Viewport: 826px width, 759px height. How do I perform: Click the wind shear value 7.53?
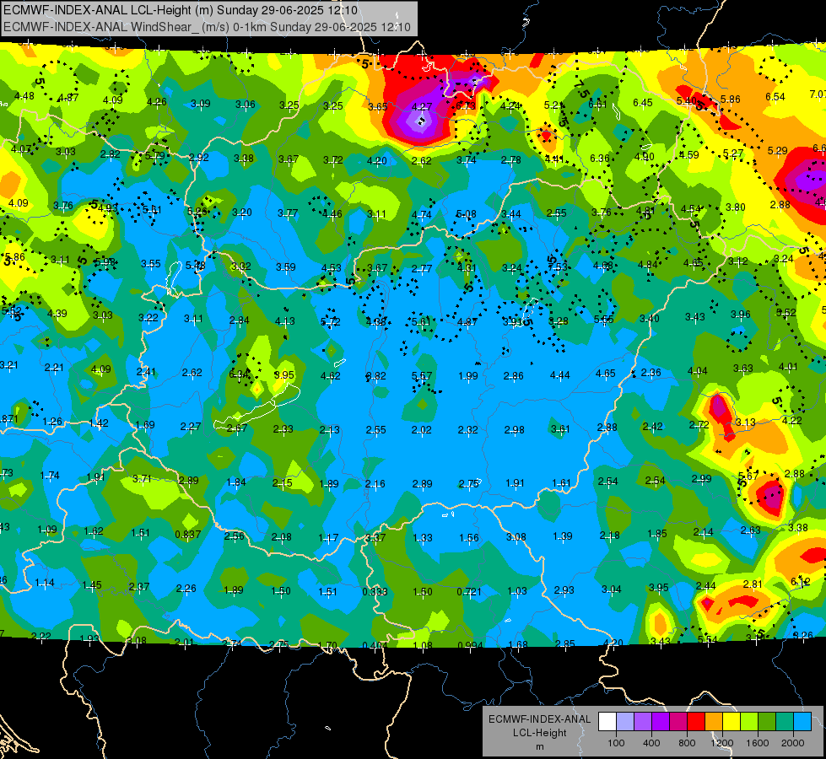coord(558,266)
